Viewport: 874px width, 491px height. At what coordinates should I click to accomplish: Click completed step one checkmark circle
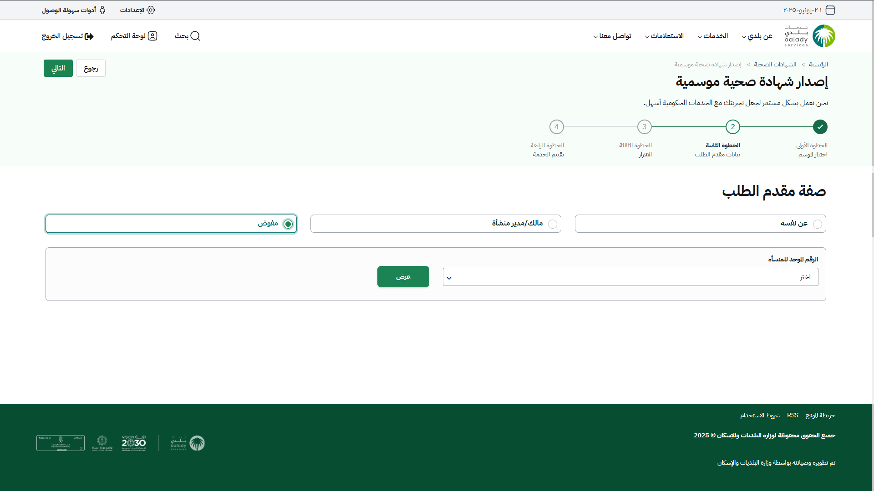coord(820,127)
